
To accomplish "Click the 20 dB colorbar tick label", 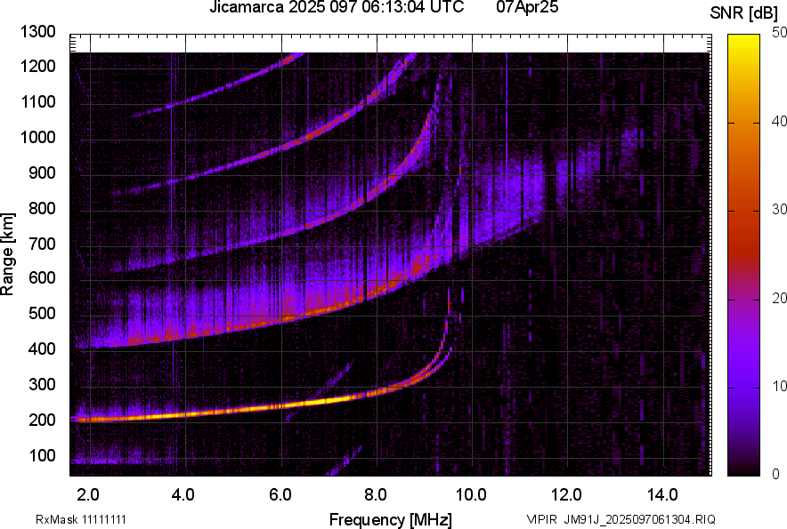I will [780, 299].
